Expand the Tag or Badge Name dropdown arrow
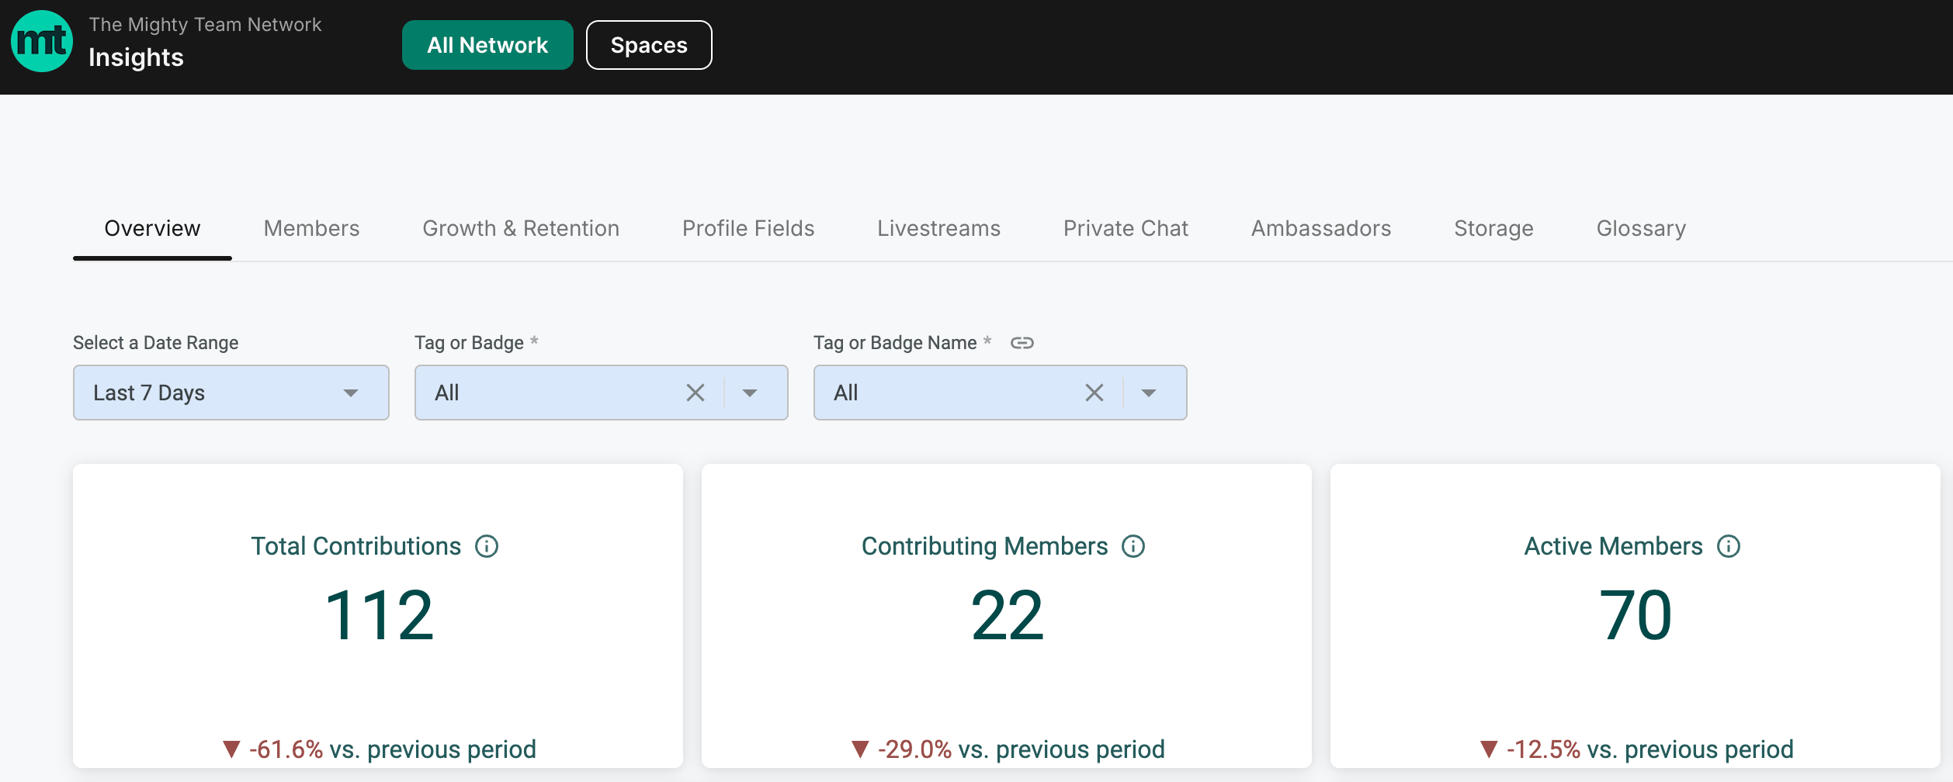The height and width of the screenshot is (782, 1953). pyautogui.click(x=1149, y=393)
